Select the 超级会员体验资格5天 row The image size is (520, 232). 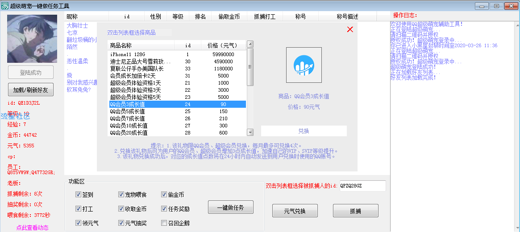click(x=177, y=97)
